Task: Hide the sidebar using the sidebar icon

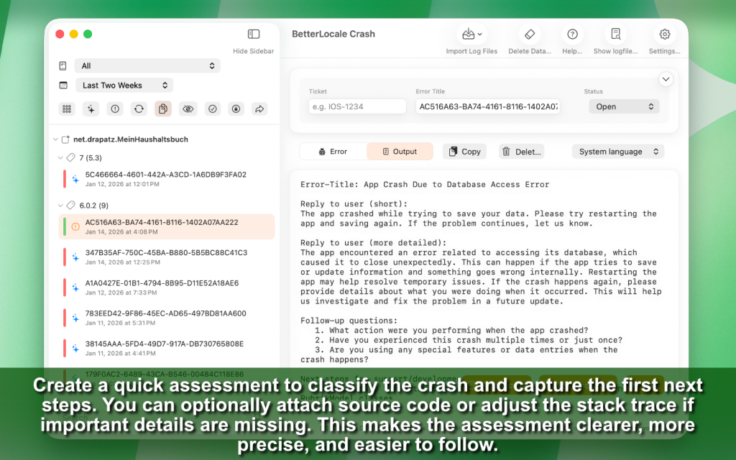Action: coord(254,34)
